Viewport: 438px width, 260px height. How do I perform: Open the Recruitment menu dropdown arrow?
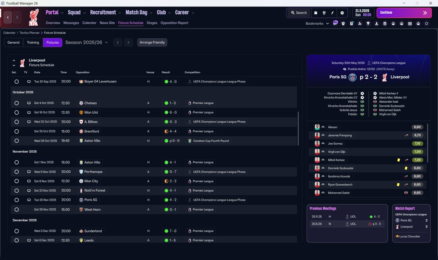point(120,13)
